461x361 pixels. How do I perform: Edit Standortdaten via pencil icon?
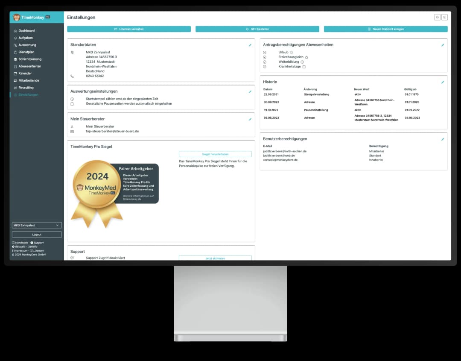coord(250,45)
